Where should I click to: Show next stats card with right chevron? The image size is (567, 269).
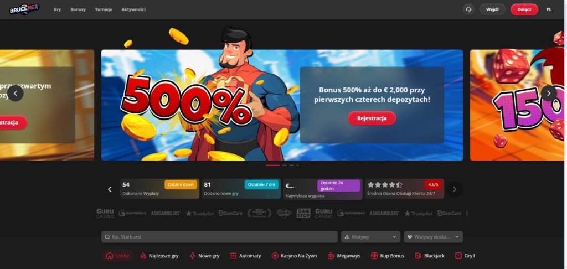click(455, 189)
